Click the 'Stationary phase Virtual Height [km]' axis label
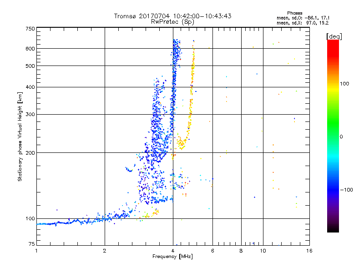 point(20,137)
